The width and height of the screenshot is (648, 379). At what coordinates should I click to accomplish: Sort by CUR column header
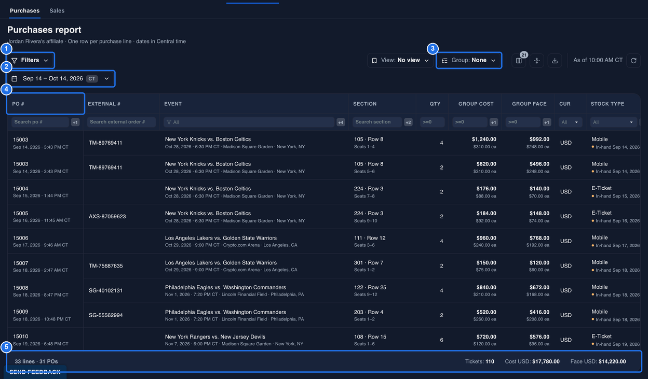(570, 104)
